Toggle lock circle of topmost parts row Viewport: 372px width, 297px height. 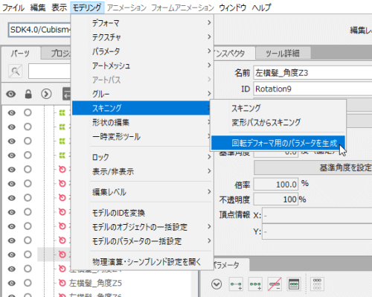pos(28,113)
